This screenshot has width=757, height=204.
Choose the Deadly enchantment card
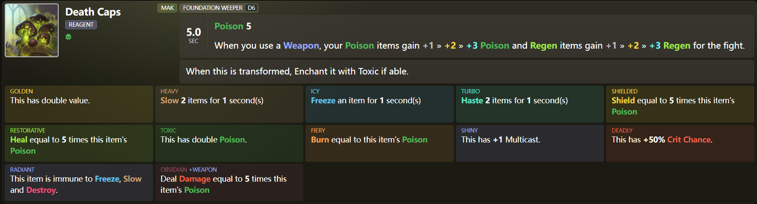680,143
